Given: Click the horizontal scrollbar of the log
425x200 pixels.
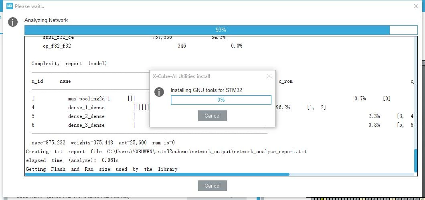Looking at the screenshot, I should [157, 174].
